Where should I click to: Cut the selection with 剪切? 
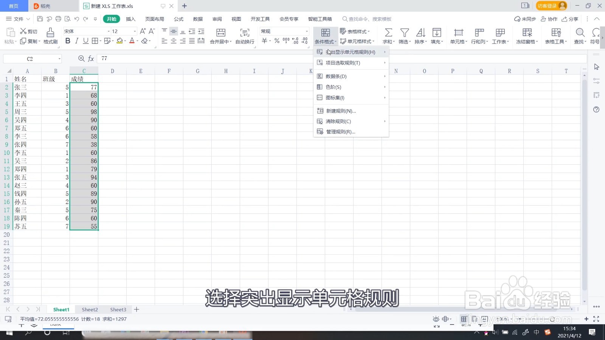point(29,31)
